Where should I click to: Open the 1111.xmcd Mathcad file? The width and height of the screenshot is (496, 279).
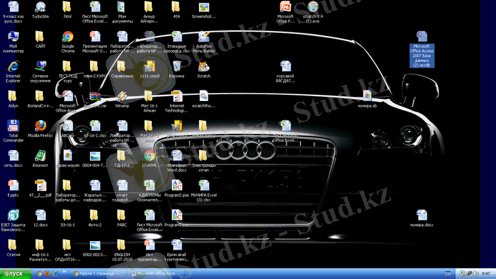[x=149, y=66]
